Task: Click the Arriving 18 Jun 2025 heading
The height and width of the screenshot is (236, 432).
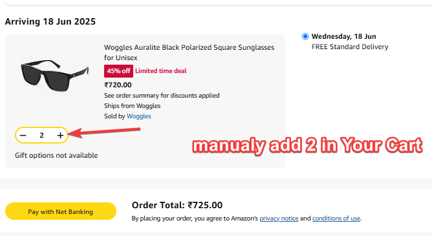Action: [50, 21]
